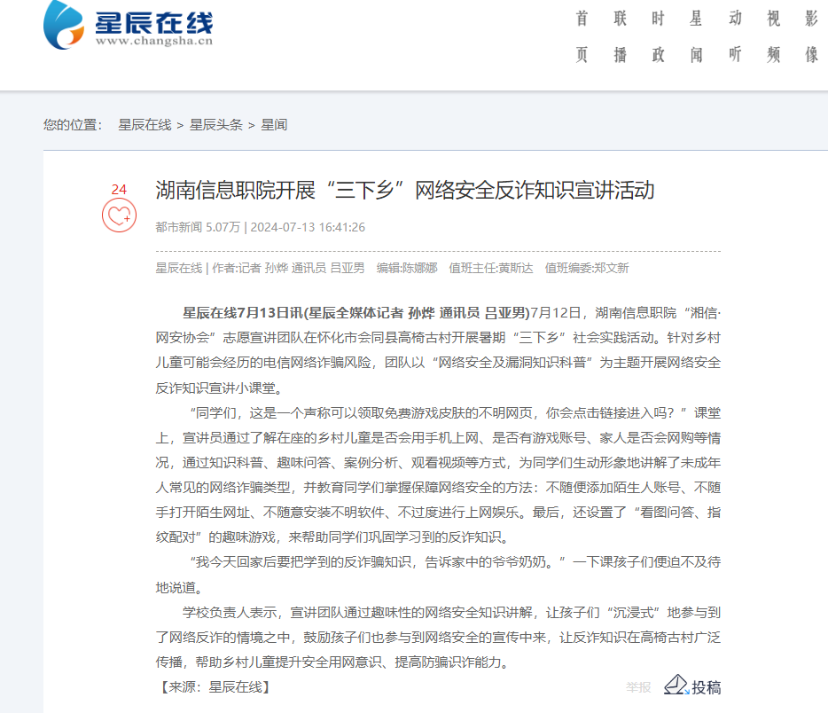Click the 星闻 breadcrumb link
The image size is (828, 713).
click(x=274, y=125)
